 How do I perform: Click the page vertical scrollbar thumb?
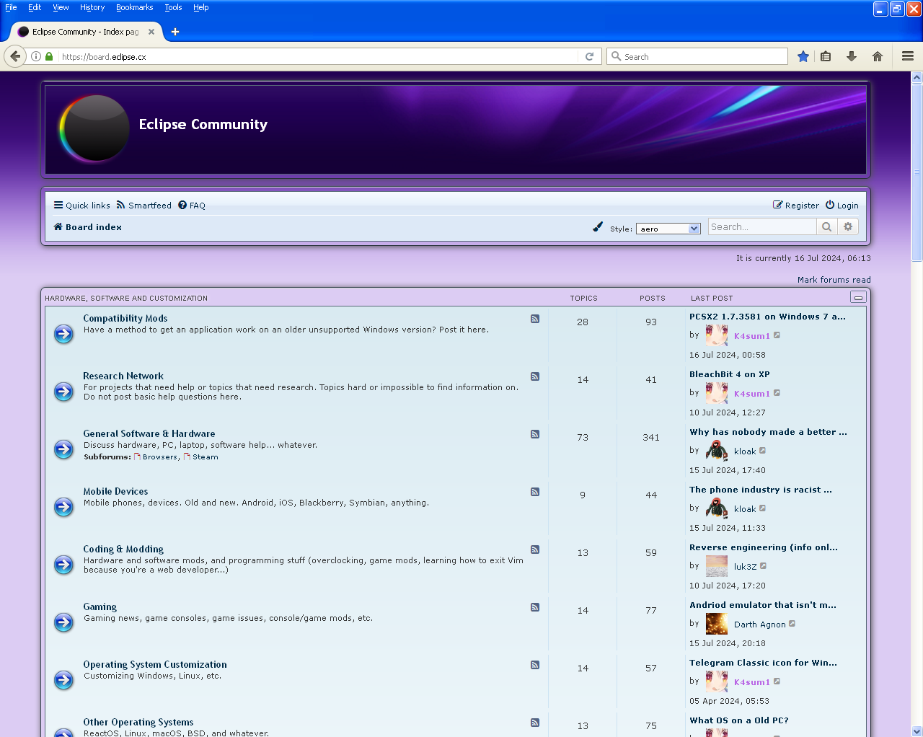(917, 172)
